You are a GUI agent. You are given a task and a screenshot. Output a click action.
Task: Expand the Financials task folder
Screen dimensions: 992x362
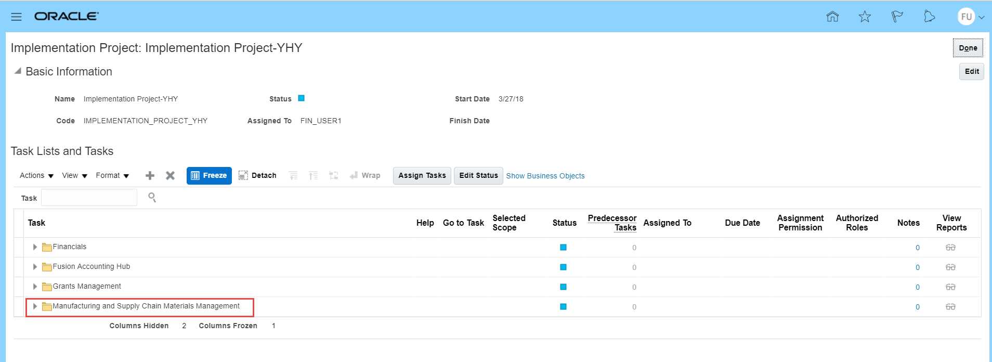click(x=35, y=247)
